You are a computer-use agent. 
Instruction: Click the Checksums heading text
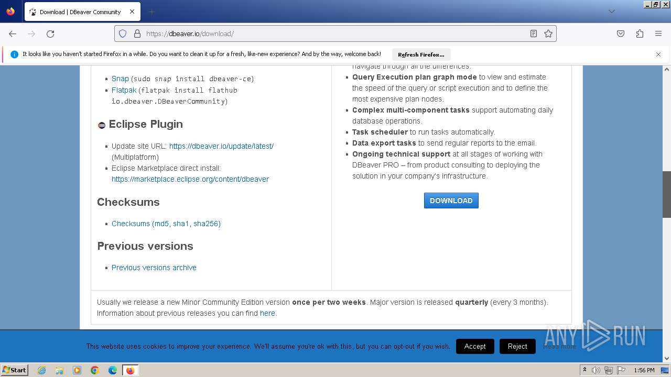pos(128,202)
